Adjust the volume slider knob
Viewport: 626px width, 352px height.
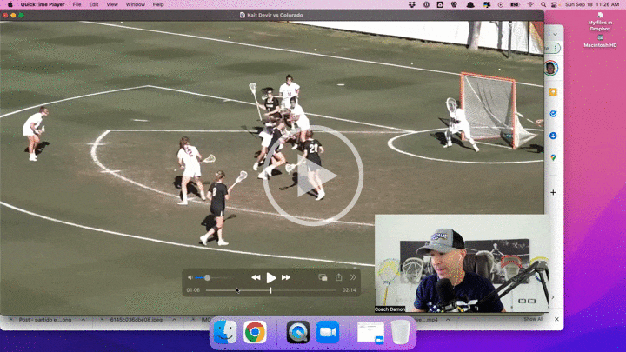pos(207,277)
